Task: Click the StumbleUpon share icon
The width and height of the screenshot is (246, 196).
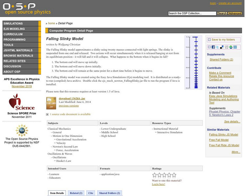Action: (231, 47)
